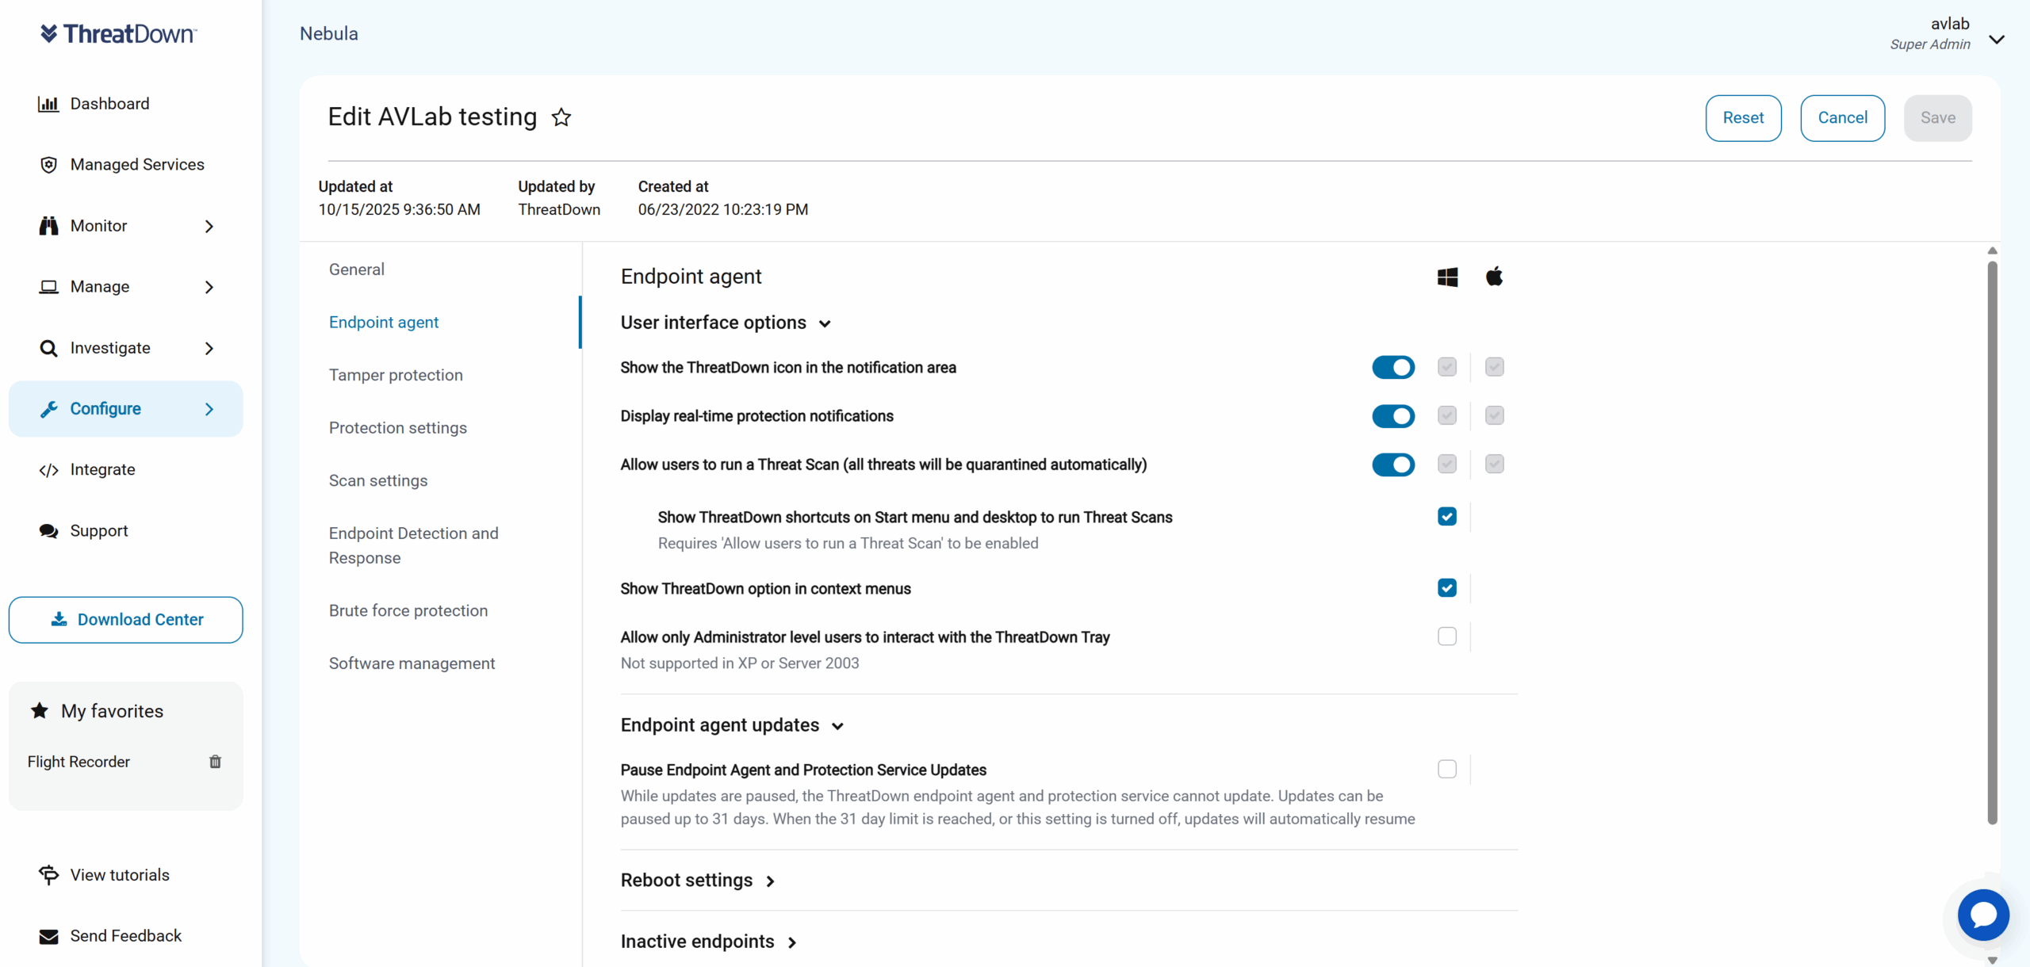Image resolution: width=2030 pixels, height=967 pixels.
Task: Open the Download Center
Action: coord(126,620)
